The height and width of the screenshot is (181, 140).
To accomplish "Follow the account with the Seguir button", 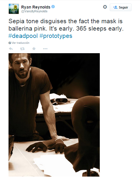I will [x=121, y=7].
